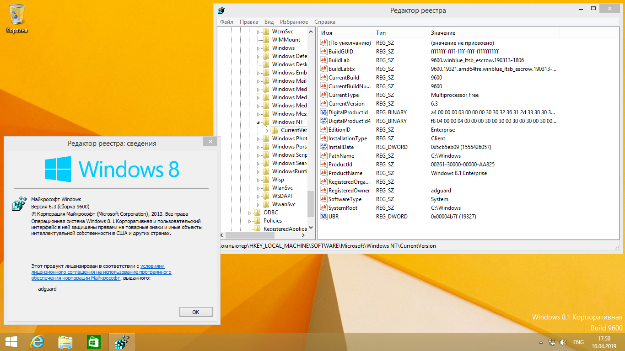Select the RegisteredOwner value icon
The image size is (625, 351).
pyautogui.click(x=324, y=191)
